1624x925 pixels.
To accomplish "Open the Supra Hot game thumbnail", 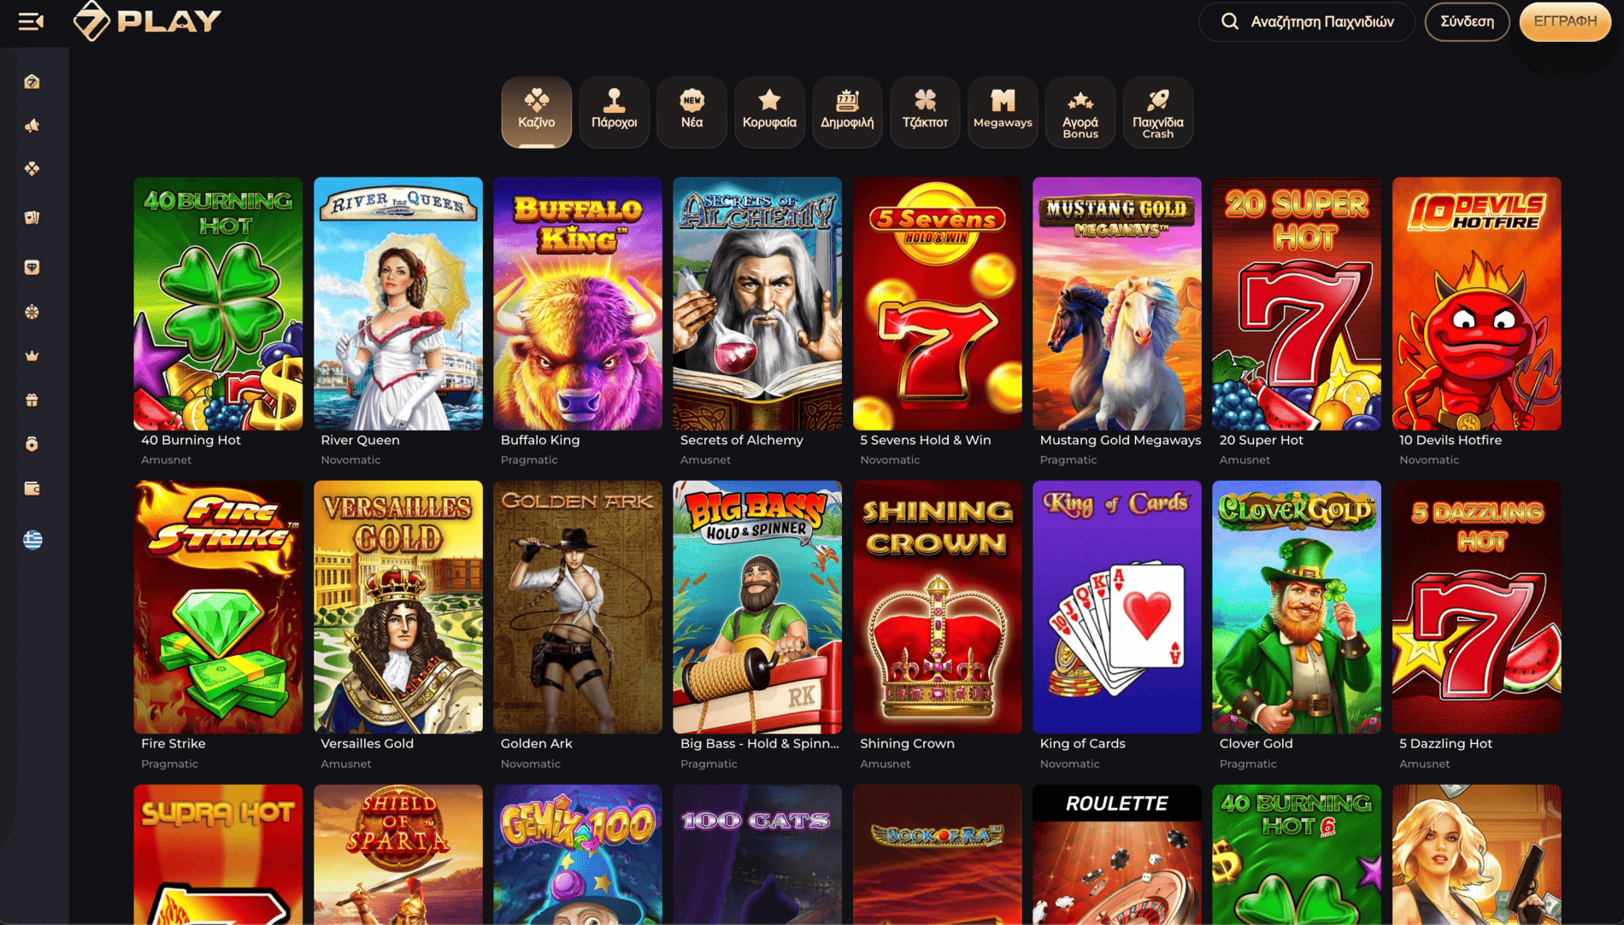I will (x=218, y=854).
